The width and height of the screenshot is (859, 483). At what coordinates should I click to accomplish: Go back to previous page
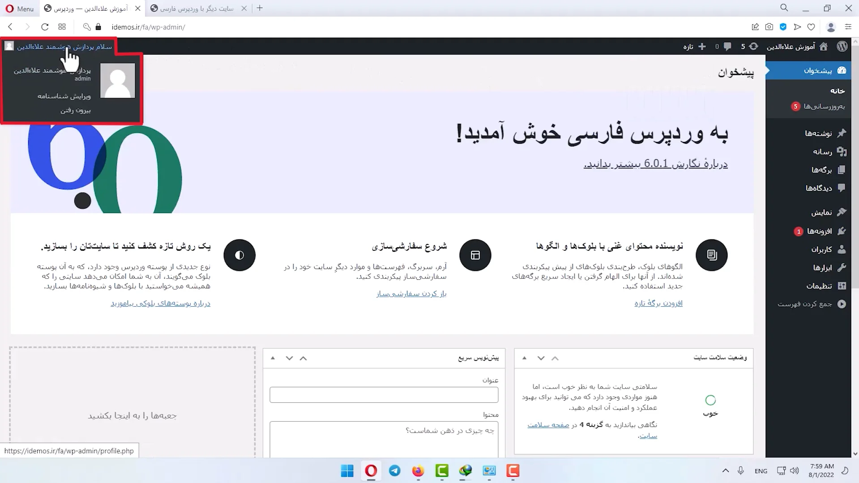tap(10, 27)
